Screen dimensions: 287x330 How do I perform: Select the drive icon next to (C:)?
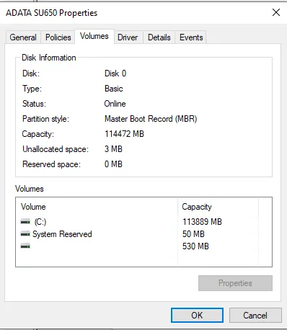tap(25, 221)
